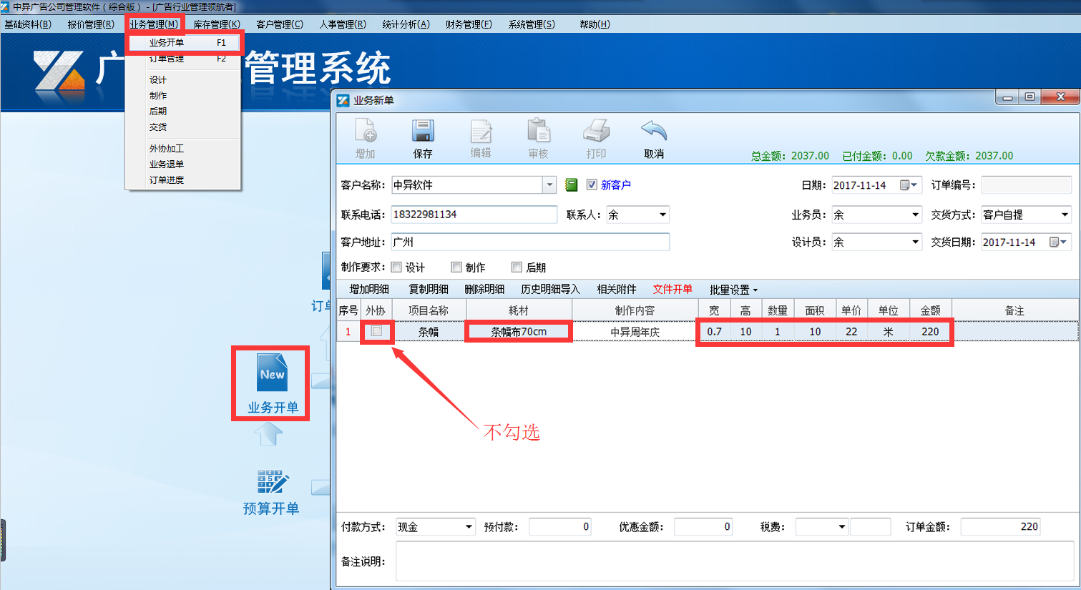Open the 统计分析(A) menu
Screen dimensions: 1081x590
pyautogui.click(x=406, y=24)
